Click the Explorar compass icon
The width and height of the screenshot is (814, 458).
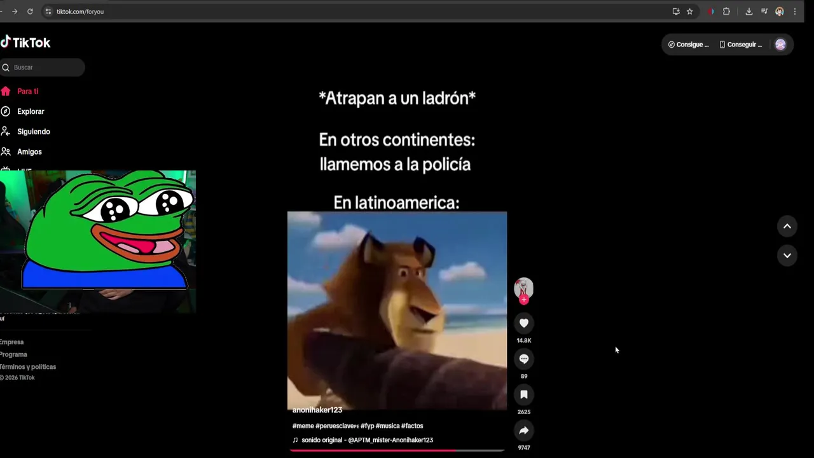point(6,111)
